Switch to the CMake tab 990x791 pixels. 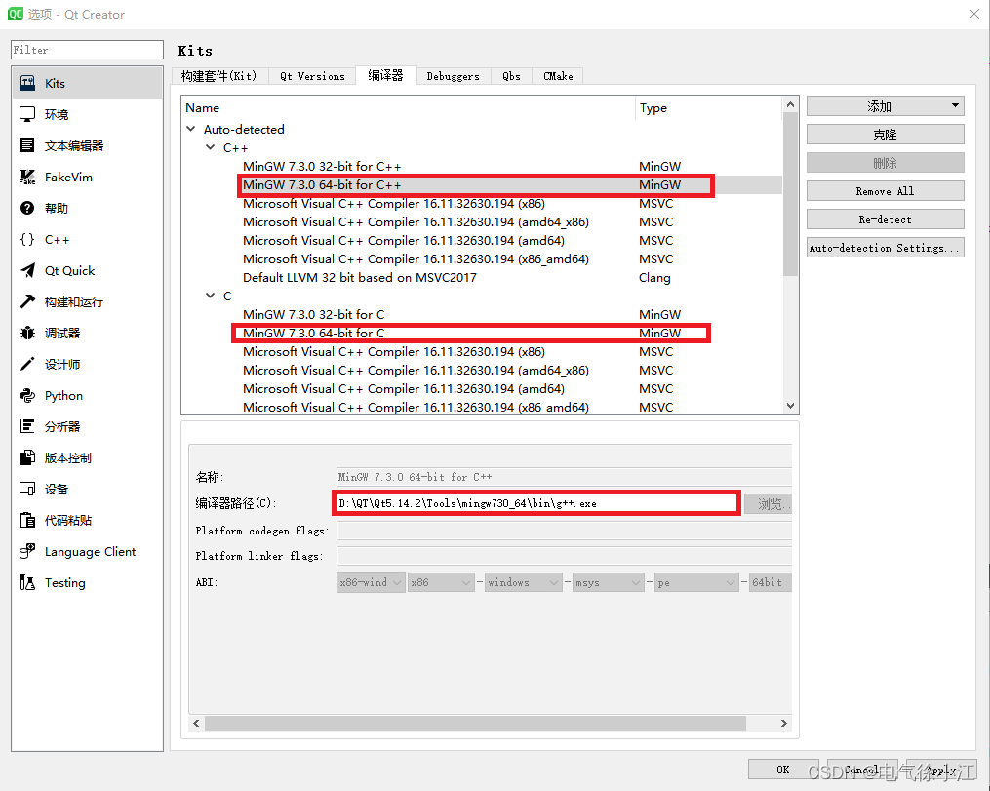coord(557,75)
